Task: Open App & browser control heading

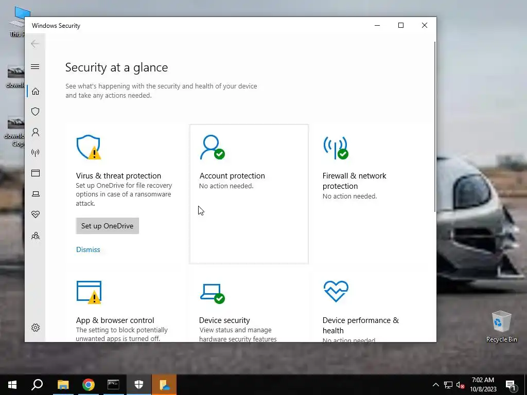Action: [x=115, y=320]
